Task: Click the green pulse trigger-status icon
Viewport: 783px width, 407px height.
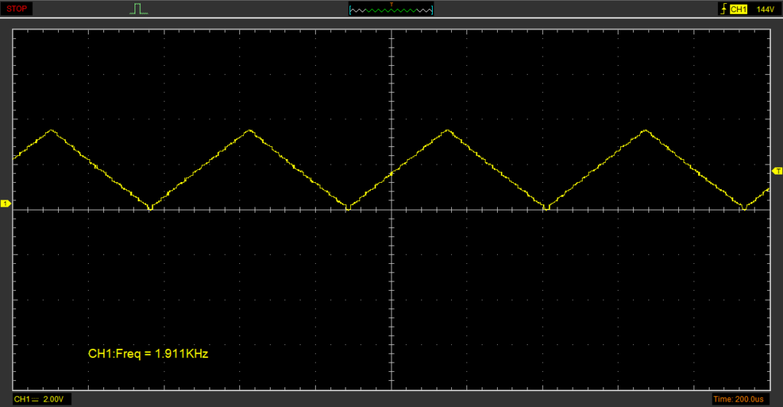Action: coord(138,9)
